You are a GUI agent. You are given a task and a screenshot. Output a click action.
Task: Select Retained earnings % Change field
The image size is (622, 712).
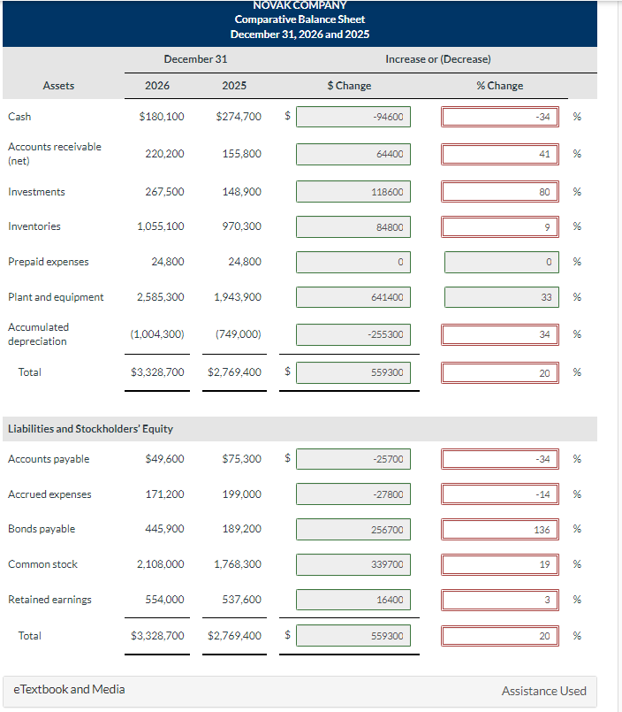pyautogui.click(x=499, y=600)
